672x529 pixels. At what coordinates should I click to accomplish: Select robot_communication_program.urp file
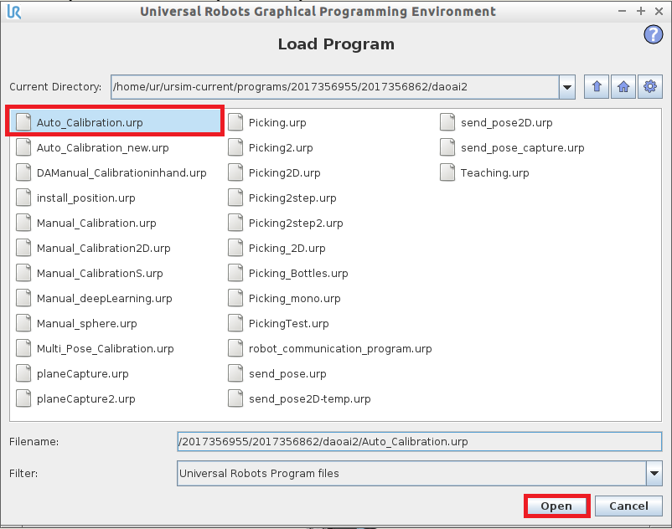tap(330, 349)
